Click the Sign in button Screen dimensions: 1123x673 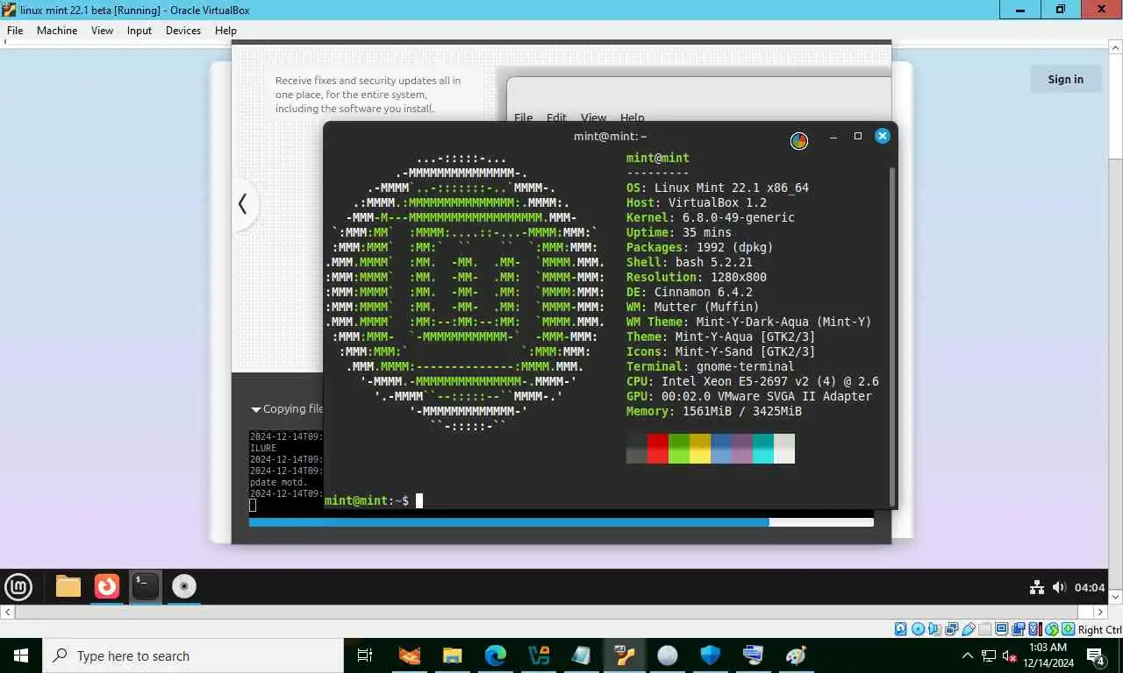[1066, 79]
